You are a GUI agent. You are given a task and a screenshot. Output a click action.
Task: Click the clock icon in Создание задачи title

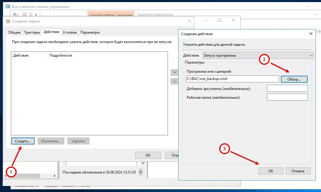point(8,21)
